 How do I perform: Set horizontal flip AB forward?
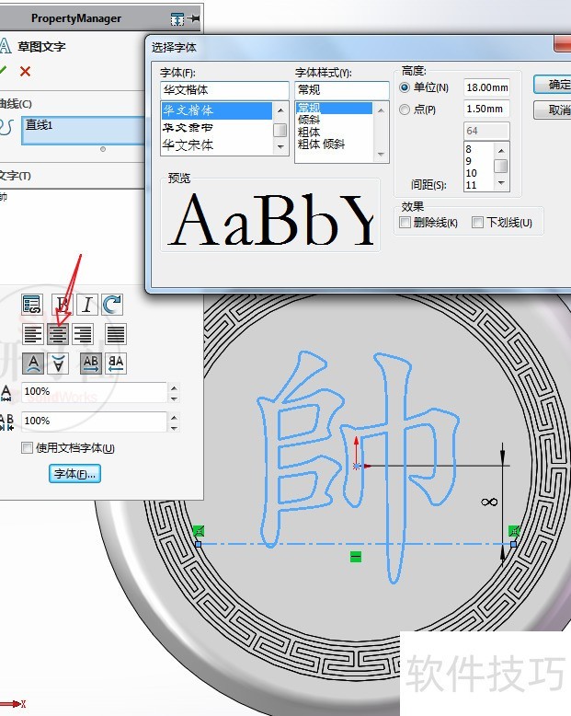(91, 364)
